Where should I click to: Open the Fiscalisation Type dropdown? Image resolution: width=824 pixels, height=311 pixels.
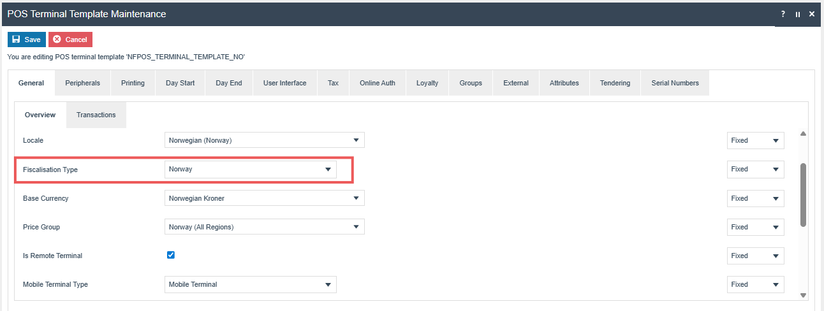coord(251,170)
